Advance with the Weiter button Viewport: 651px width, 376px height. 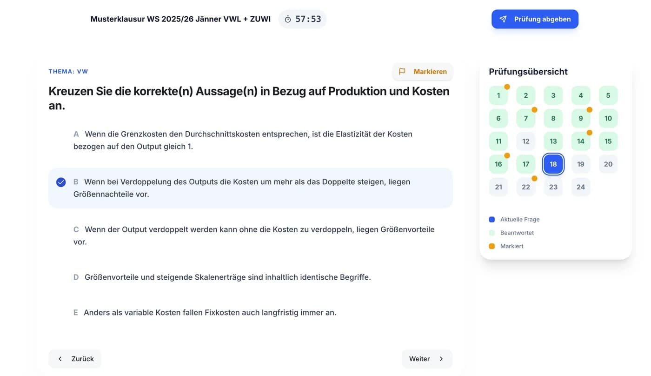[x=427, y=359]
